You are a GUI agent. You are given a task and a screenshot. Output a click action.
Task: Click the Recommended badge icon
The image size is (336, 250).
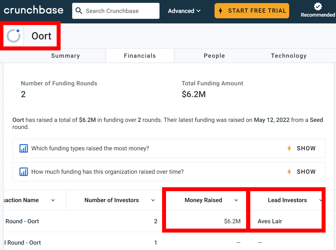tap(318, 6)
